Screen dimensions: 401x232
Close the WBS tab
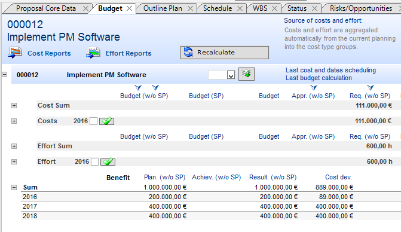274,9
